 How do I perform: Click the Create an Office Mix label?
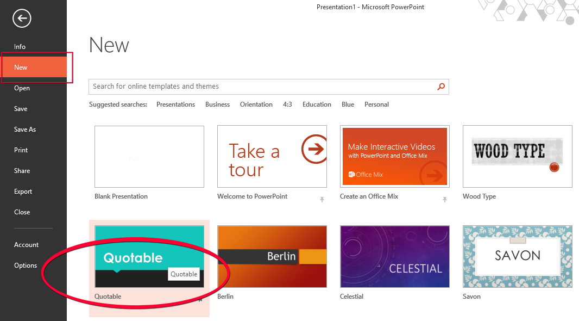coord(369,196)
